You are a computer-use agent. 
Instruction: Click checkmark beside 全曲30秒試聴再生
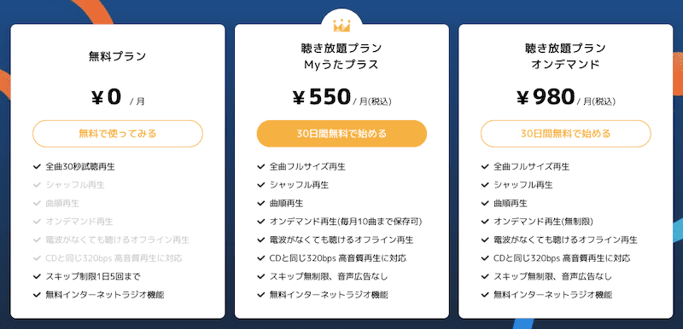(x=37, y=166)
